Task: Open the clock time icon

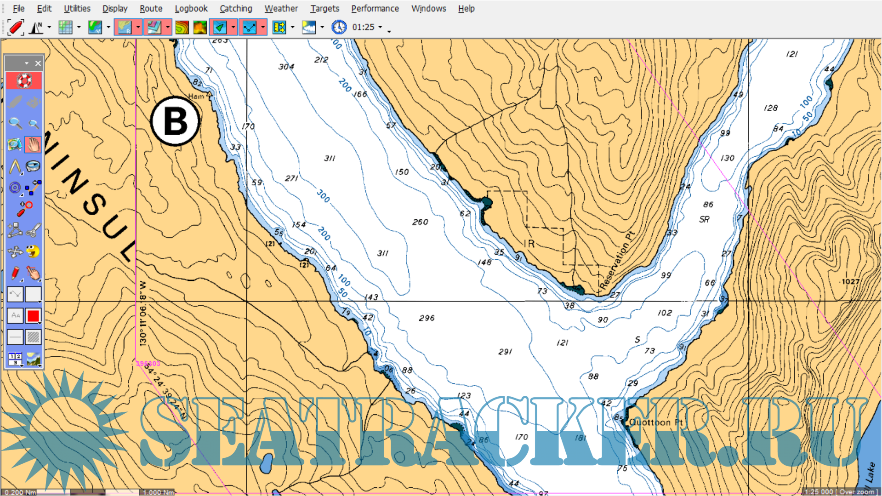Action: [339, 28]
